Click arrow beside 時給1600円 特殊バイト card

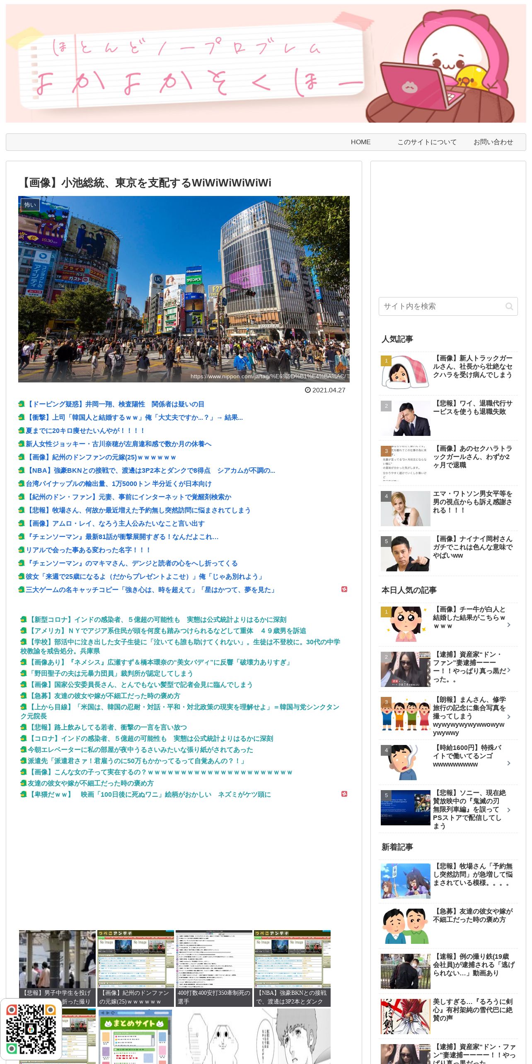(509, 763)
